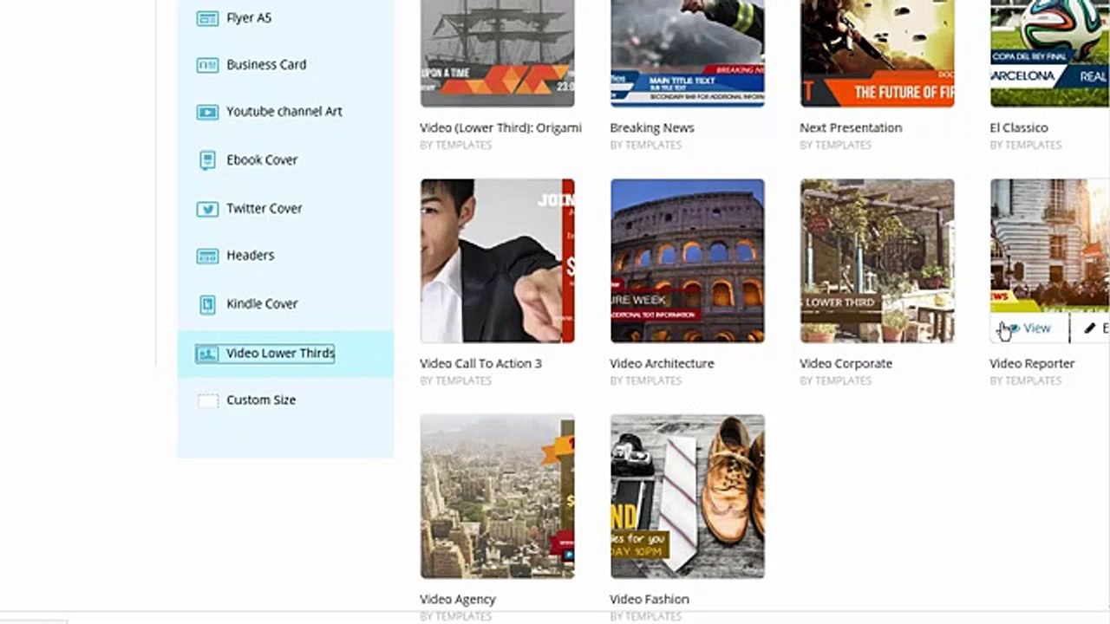Click the Custom Size dotted icon
The width and height of the screenshot is (1110, 624).
pos(207,400)
